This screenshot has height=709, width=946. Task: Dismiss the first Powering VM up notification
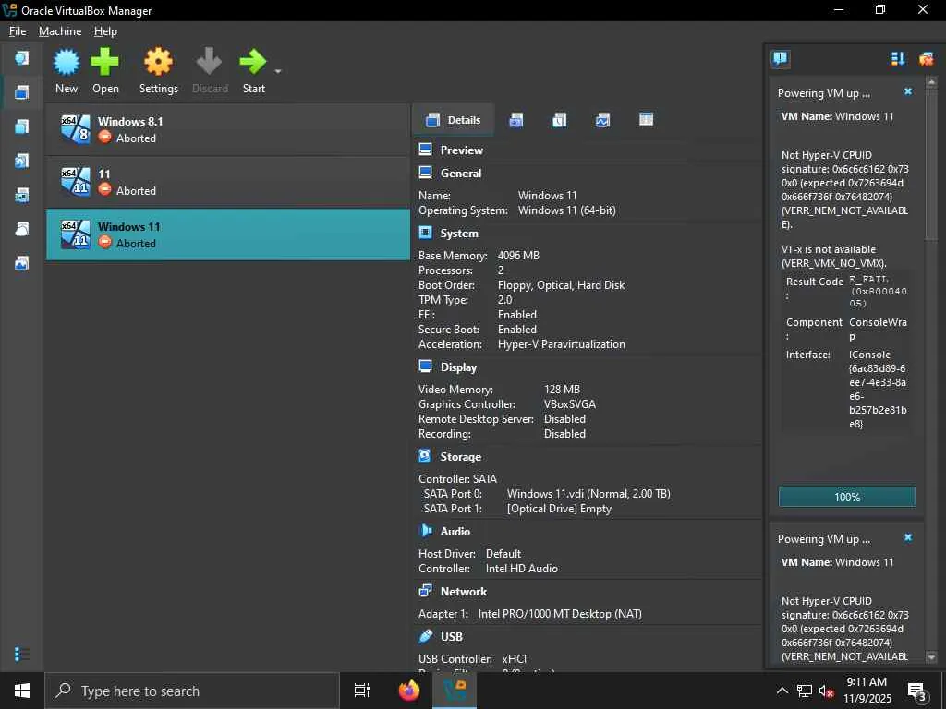coord(908,91)
